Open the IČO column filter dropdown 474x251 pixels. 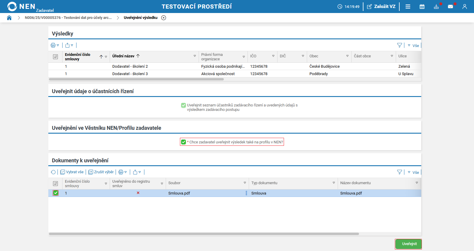pos(273,56)
